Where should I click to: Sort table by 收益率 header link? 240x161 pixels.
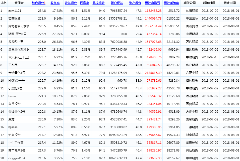pos(55,3)
